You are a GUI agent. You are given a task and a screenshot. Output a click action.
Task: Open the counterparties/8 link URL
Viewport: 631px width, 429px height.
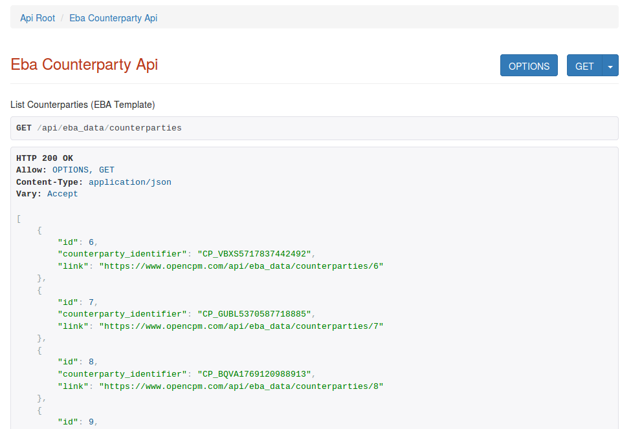tap(241, 386)
